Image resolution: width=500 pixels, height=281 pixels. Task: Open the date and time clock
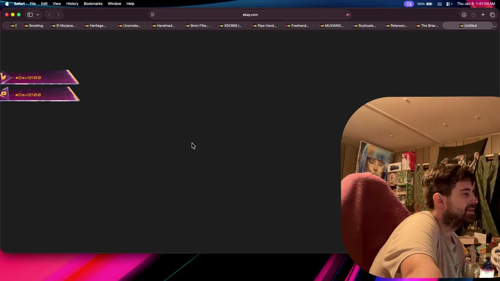coord(476,4)
